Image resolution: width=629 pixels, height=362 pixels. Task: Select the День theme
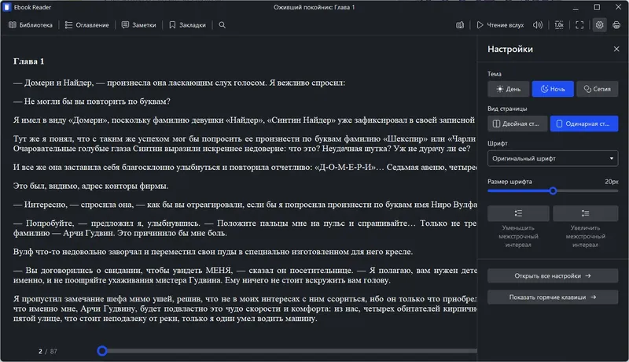[x=508, y=89]
